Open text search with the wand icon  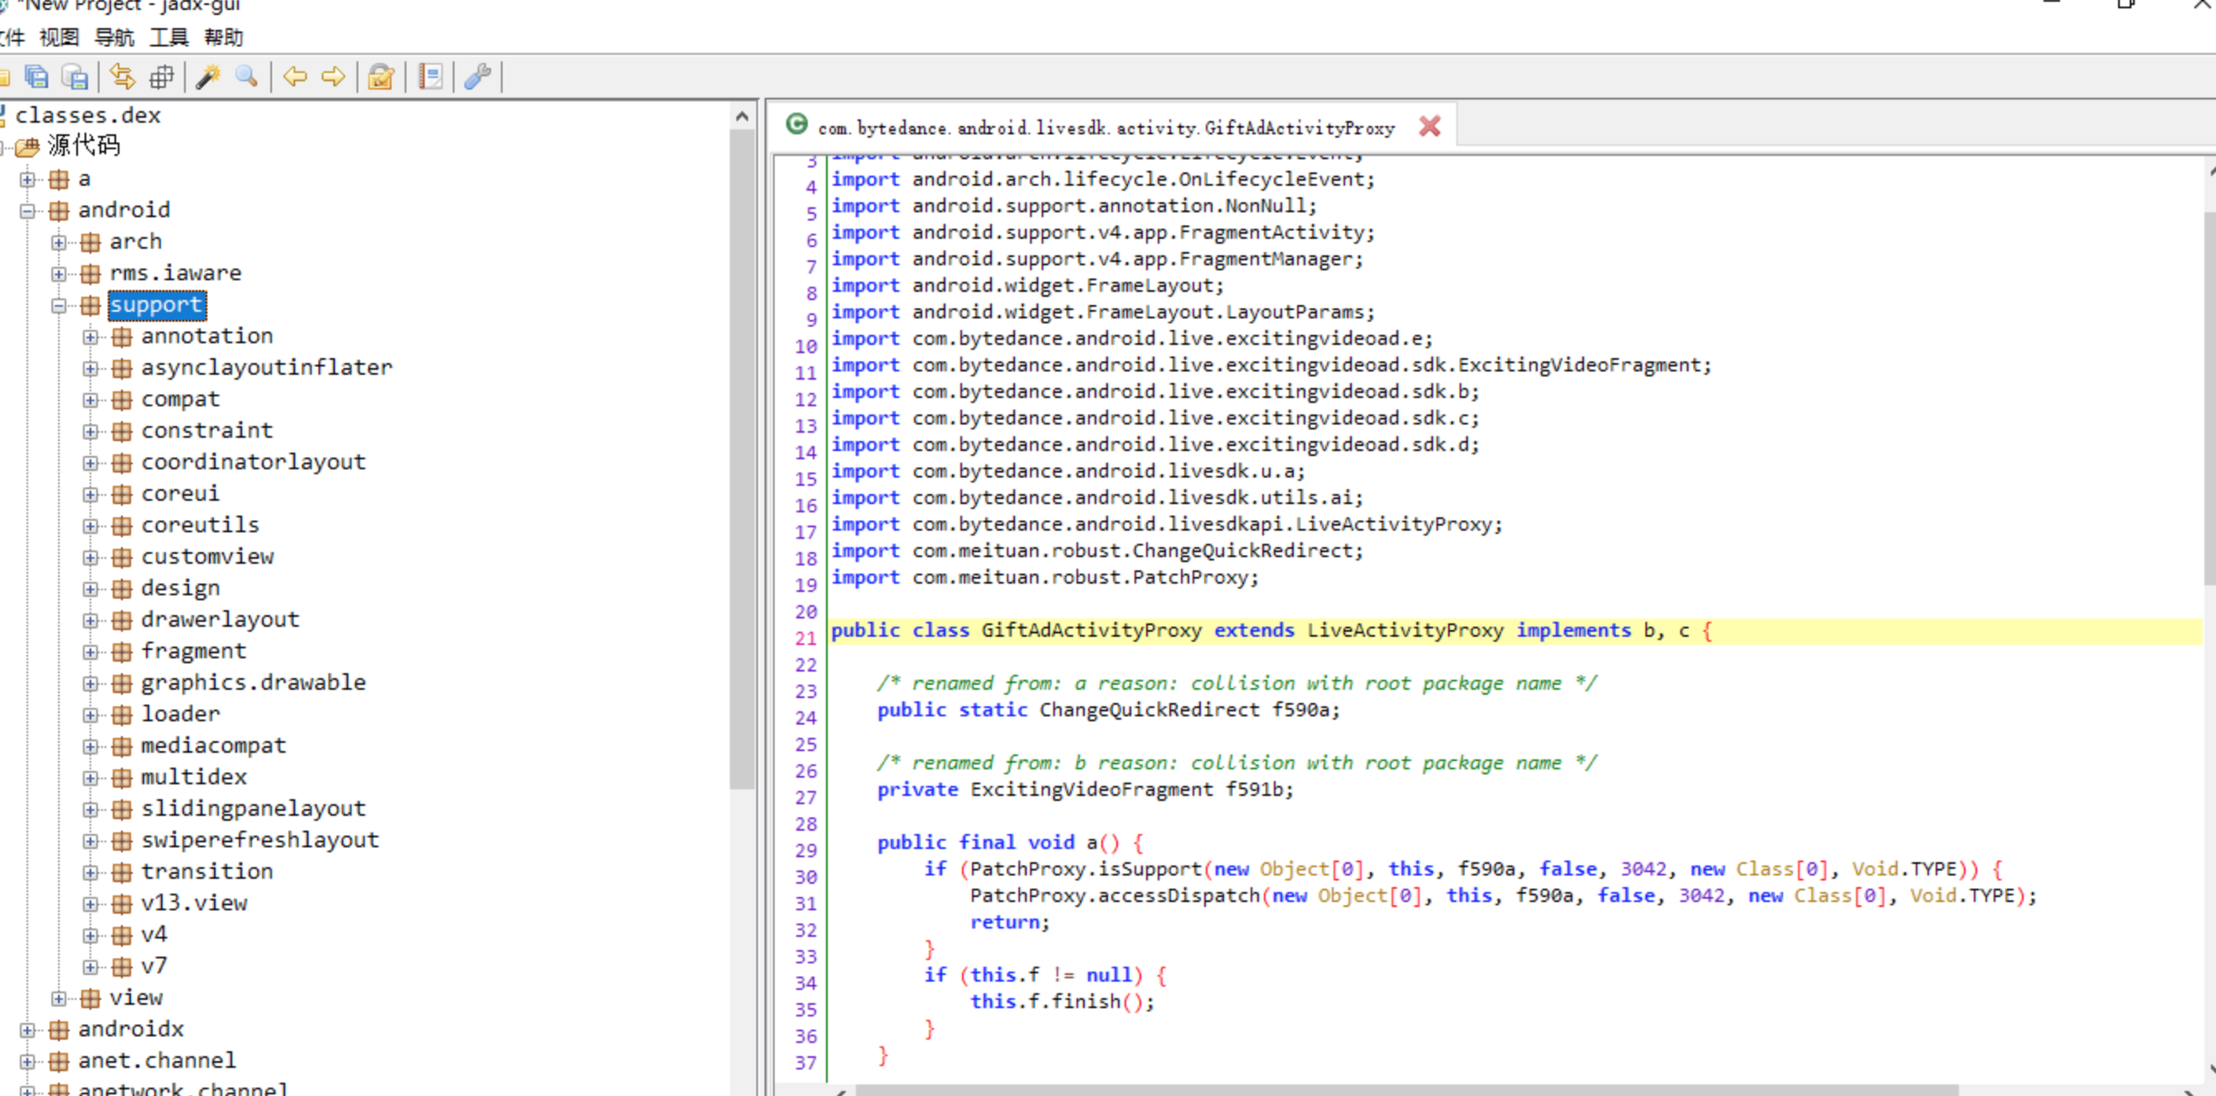click(208, 77)
